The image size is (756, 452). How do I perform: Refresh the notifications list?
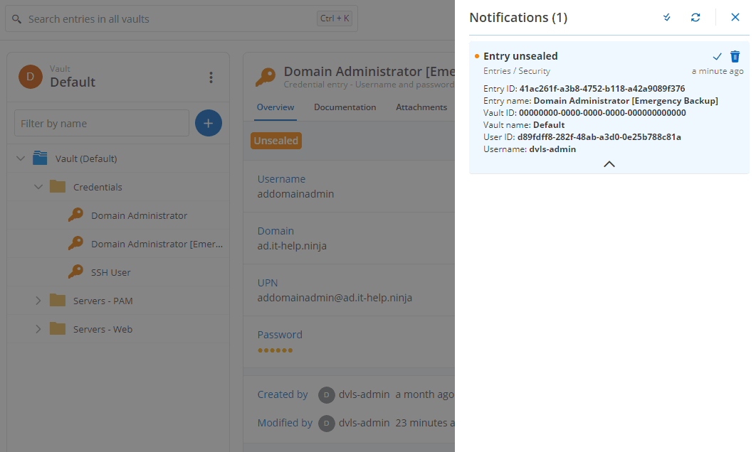[x=695, y=18]
